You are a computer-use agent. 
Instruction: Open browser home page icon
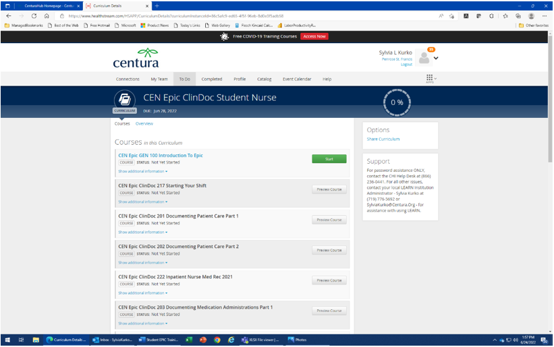[x=47, y=16]
